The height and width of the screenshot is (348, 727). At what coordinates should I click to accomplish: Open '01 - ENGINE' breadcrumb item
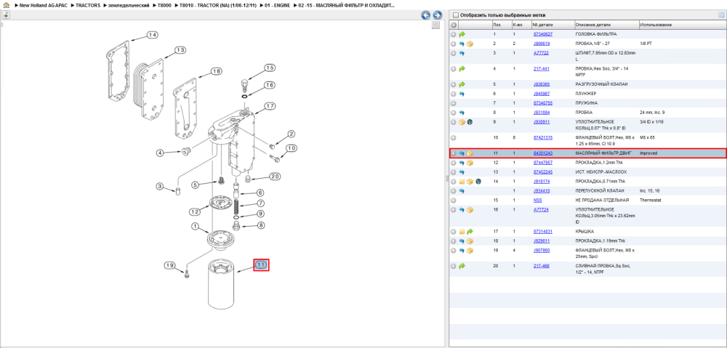pos(277,5)
